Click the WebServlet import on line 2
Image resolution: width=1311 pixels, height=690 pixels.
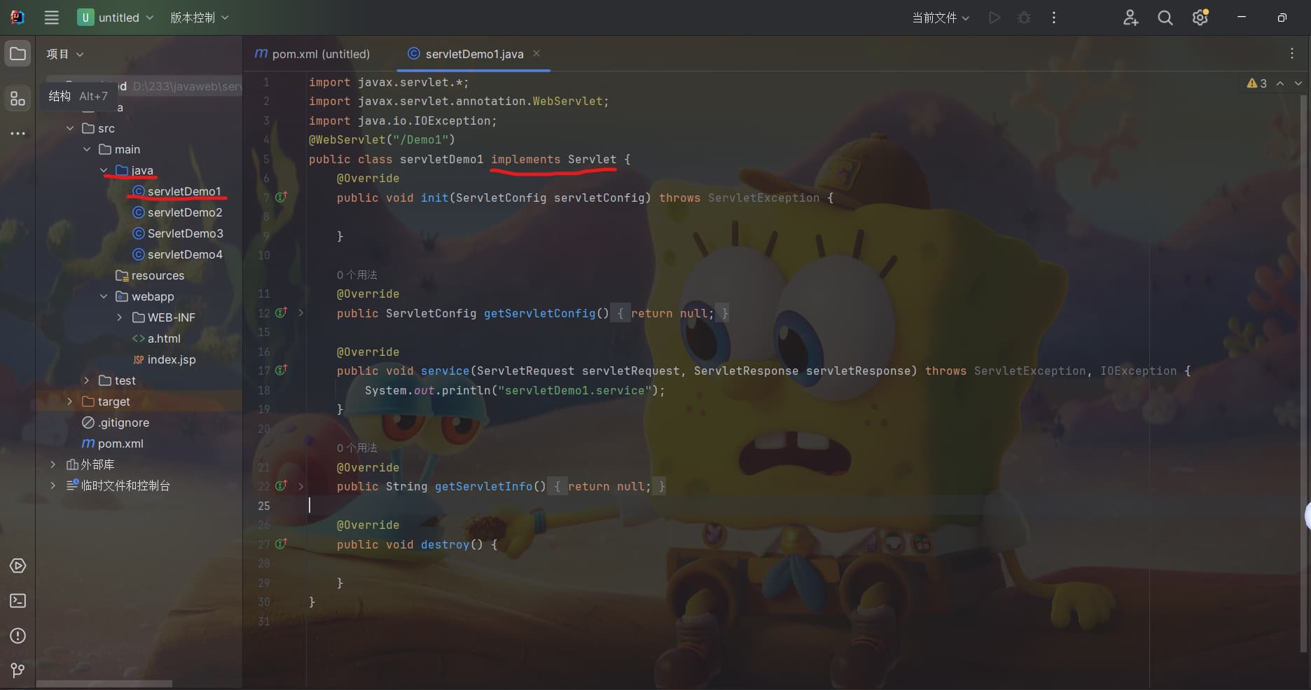567,102
